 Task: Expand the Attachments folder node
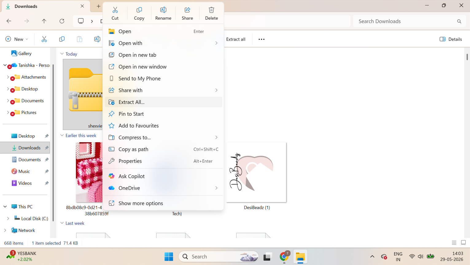[x=8, y=77]
